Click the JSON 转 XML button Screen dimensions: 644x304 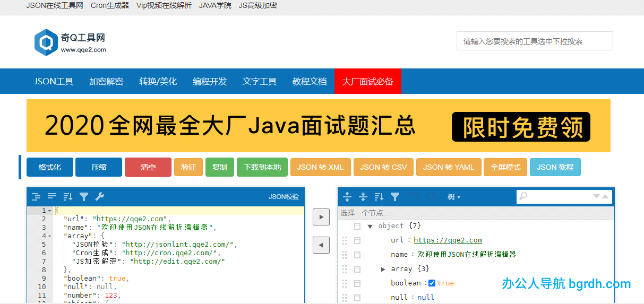point(320,167)
